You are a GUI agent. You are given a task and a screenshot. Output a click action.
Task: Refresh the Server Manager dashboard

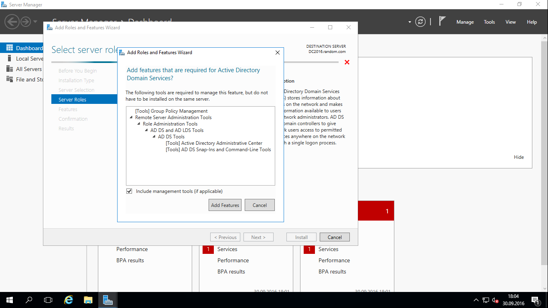420,22
